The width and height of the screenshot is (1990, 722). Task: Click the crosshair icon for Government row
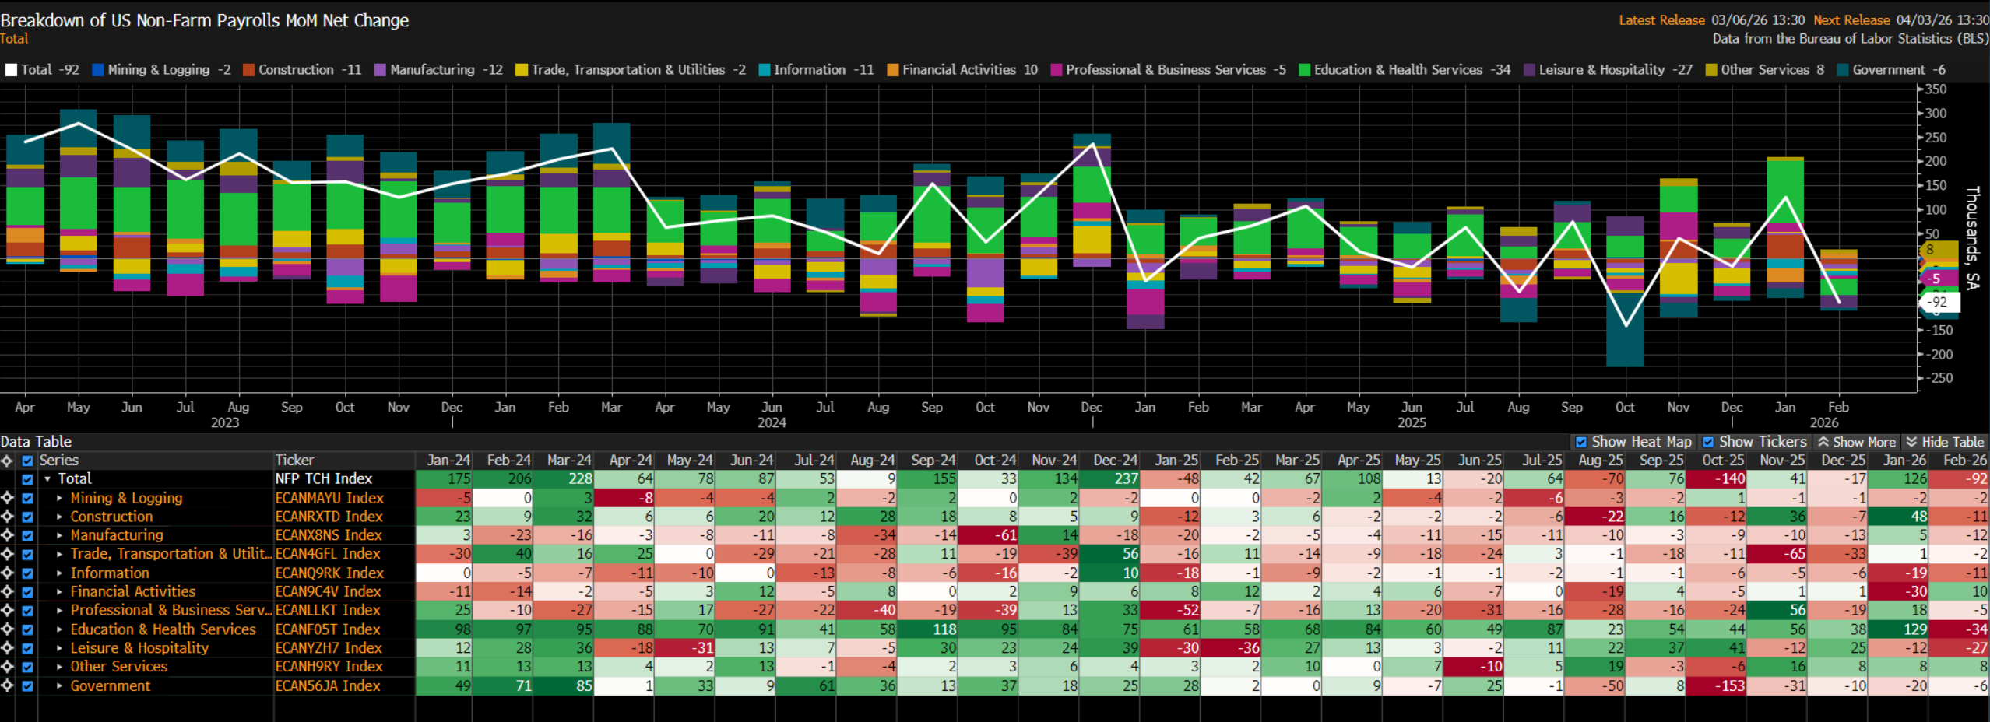click(x=7, y=685)
